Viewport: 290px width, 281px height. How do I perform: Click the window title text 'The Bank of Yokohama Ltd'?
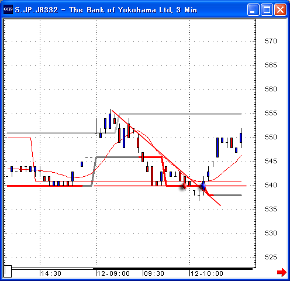tap(120, 10)
